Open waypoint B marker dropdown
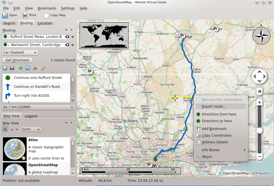Image resolution: width=274 pixels, height=186 pixels. coord(6,45)
